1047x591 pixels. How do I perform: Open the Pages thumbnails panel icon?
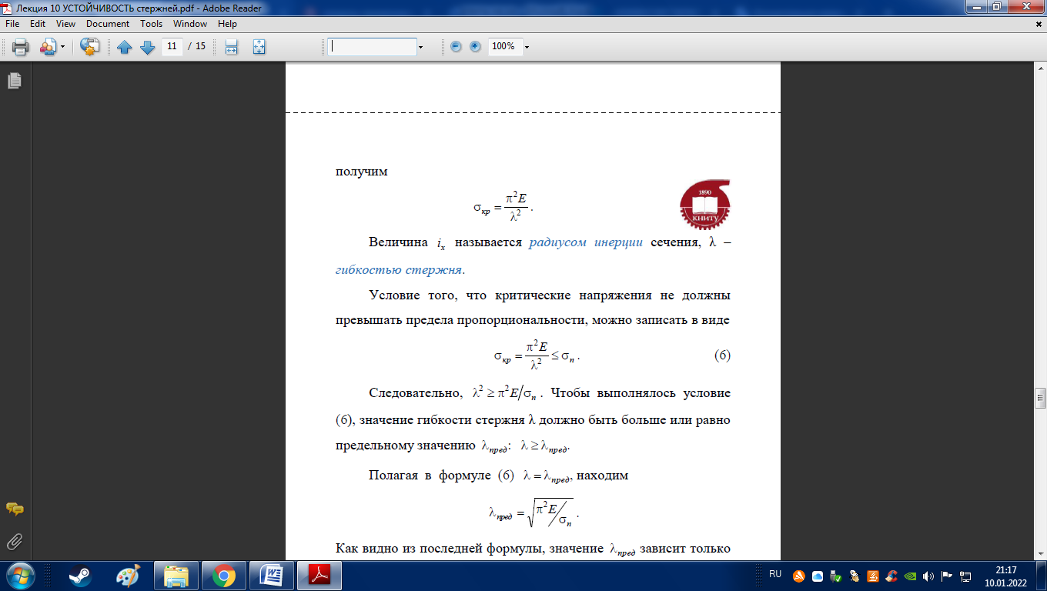[14, 80]
